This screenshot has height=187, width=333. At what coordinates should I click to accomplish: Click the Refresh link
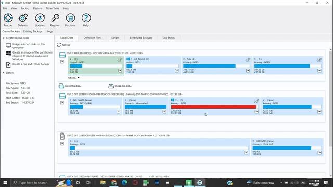pos(66,45)
